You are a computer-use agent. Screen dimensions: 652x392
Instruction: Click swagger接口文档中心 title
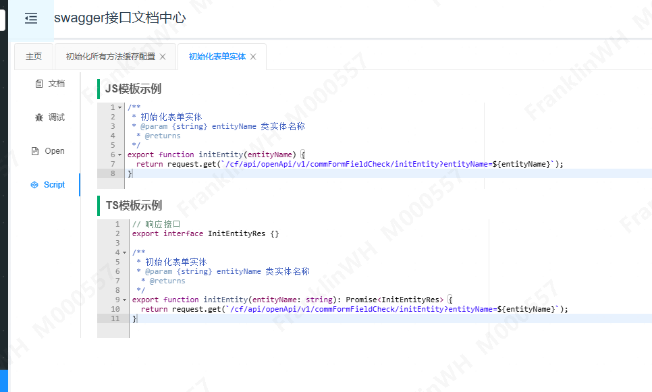point(119,18)
